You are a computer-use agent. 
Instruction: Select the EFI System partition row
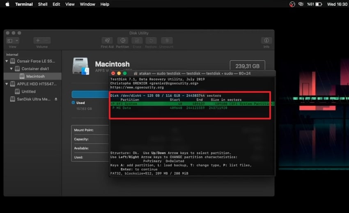[x=192, y=104]
